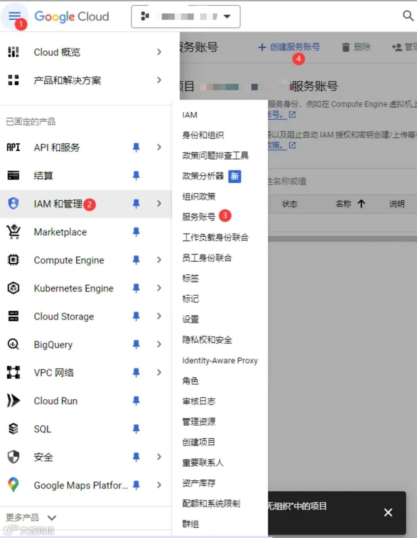This screenshot has width=417, height=538.
Task: Click the Cloud Storage icon
Action: point(14,316)
